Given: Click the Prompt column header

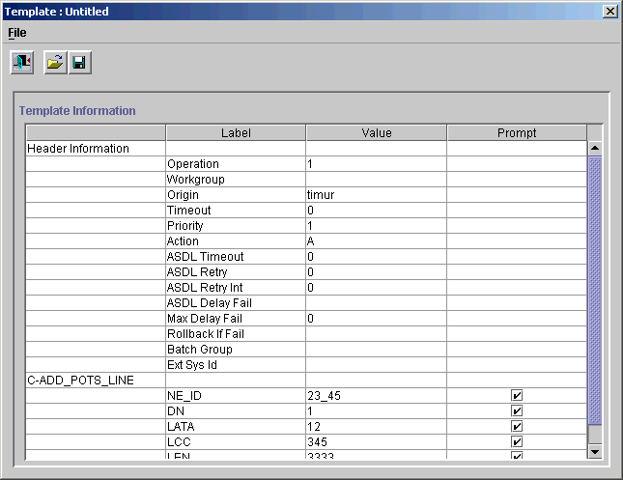Looking at the screenshot, I should pos(517,132).
